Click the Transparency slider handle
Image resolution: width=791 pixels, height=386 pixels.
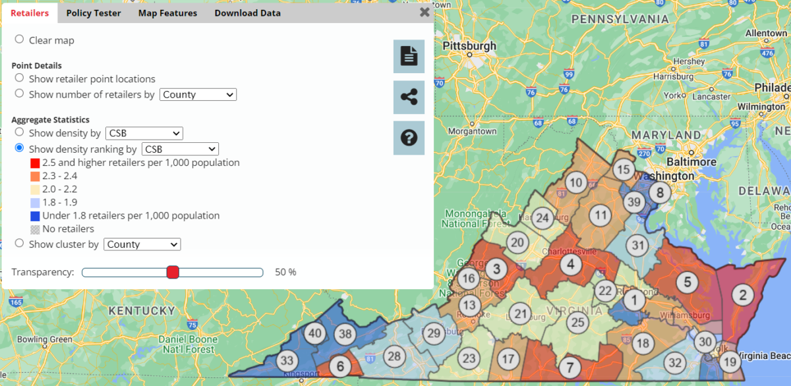[x=173, y=271]
